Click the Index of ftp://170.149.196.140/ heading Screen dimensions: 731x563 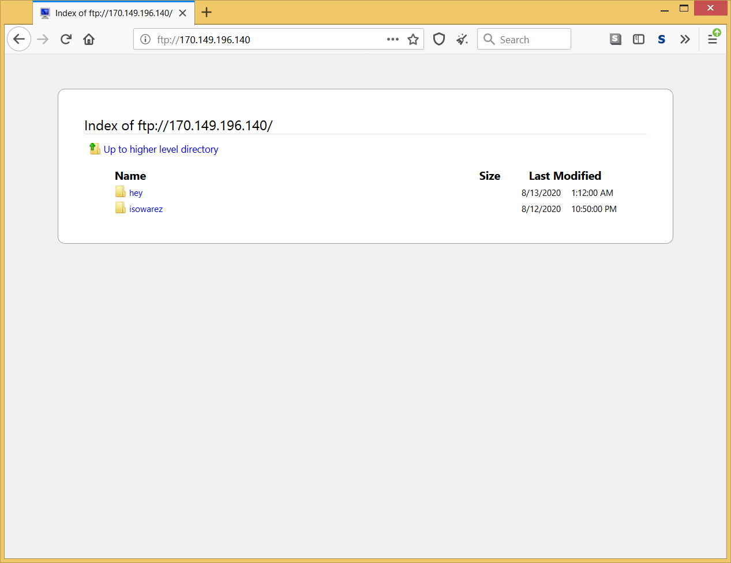coord(178,126)
